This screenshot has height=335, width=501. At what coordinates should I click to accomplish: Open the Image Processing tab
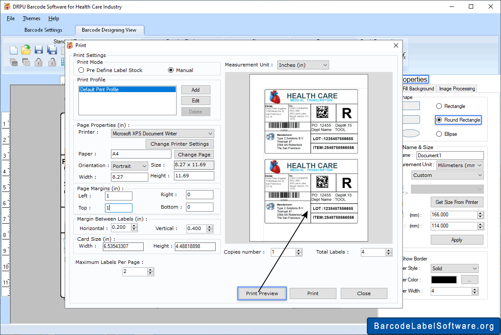pos(457,88)
